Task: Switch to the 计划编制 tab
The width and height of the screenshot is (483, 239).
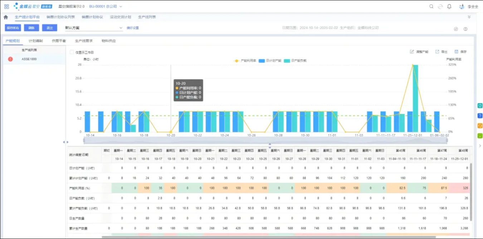Action: coord(36,41)
